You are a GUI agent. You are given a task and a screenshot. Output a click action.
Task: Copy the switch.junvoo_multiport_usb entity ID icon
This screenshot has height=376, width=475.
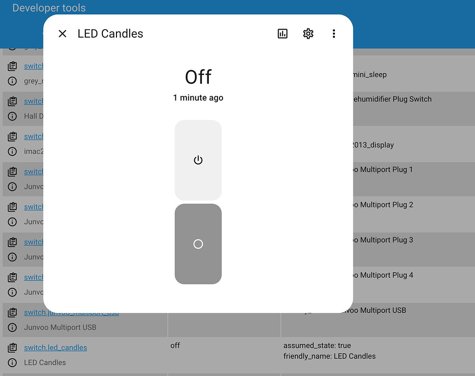coord(12,312)
